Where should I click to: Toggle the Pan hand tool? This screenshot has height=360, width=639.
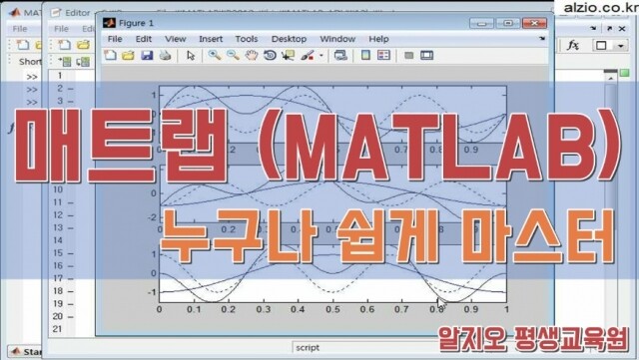(252, 55)
